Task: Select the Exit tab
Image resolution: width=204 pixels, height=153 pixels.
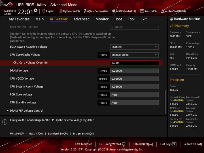Action: (144, 19)
